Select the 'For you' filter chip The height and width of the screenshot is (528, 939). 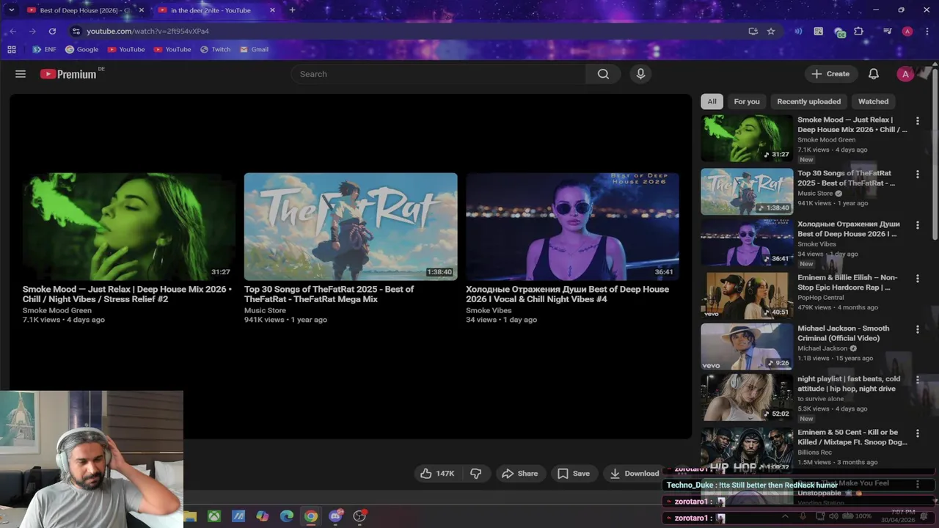coord(747,101)
